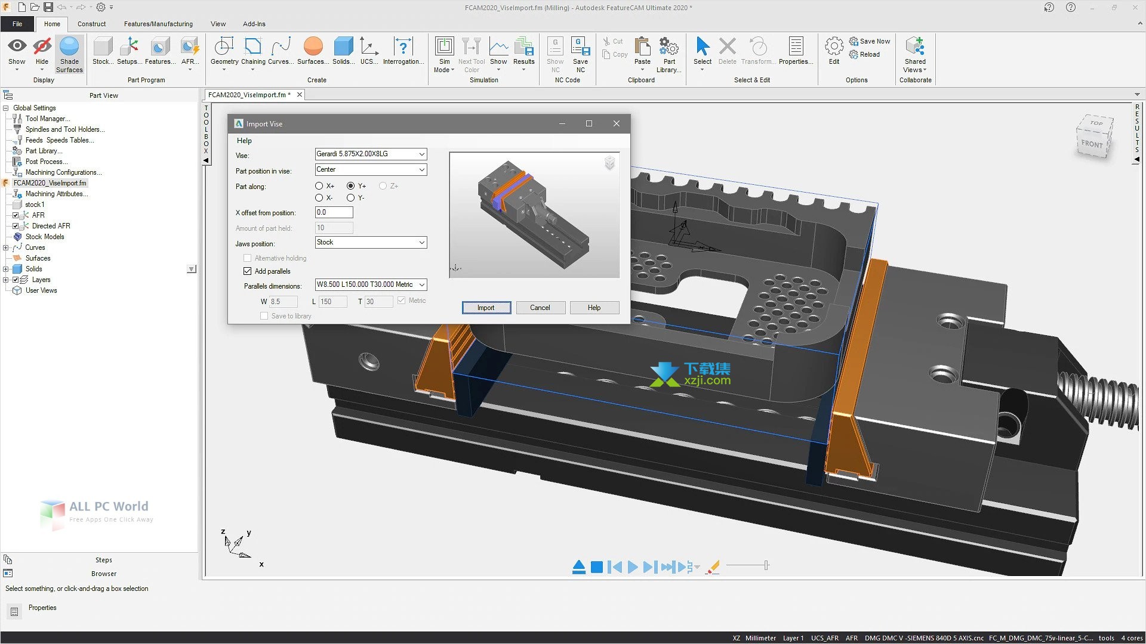Switch to Features/Manufacturing tab

click(x=158, y=24)
